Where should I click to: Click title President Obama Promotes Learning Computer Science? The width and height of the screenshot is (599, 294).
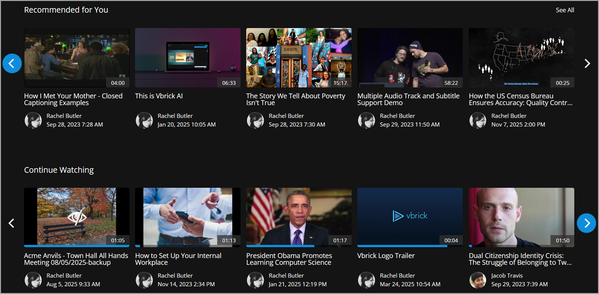tap(289, 259)
